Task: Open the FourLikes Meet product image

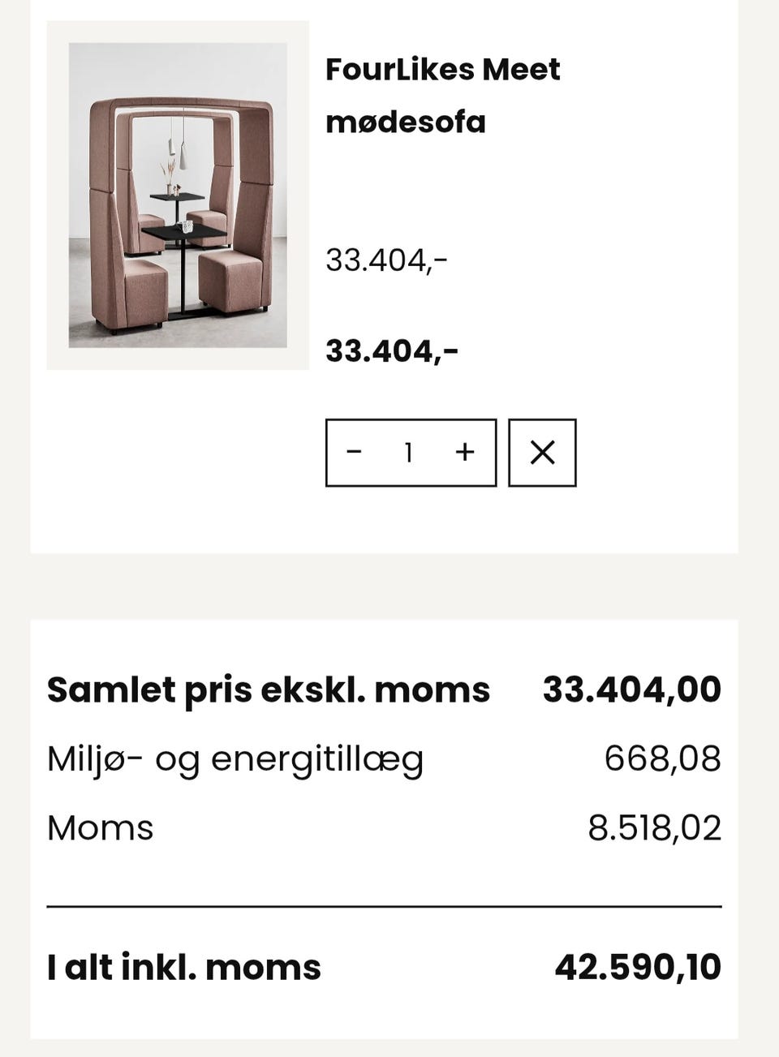Action: click(x=178, y=196)
